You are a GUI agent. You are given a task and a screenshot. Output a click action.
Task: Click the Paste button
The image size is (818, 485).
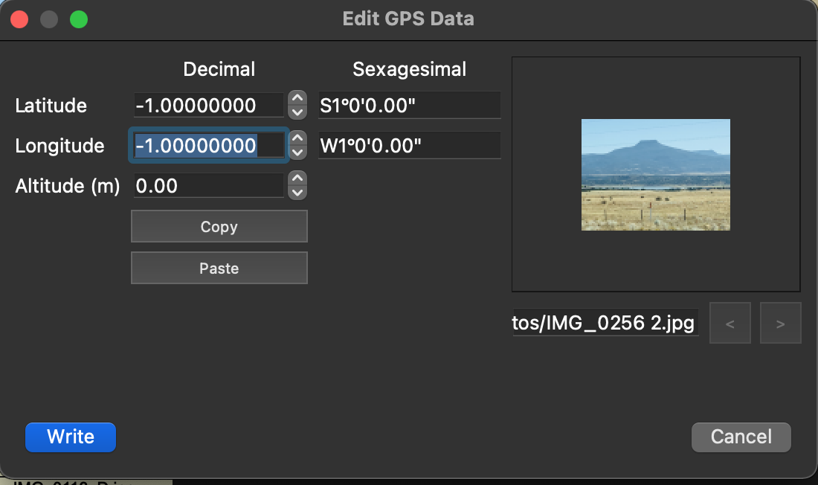219,269
